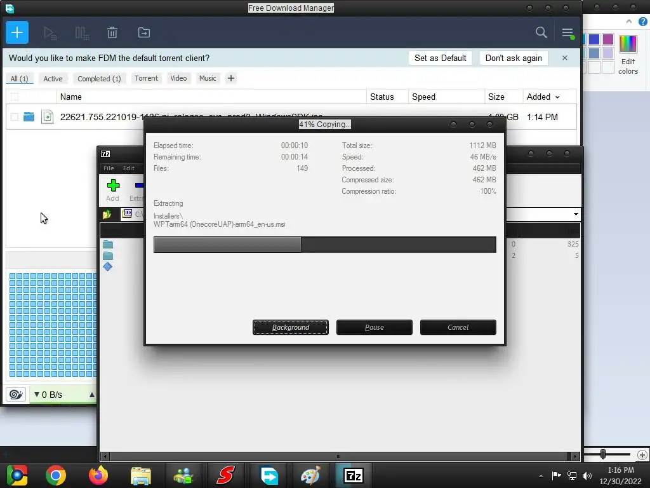Click the folder icon of the 22621.755 download

[x=29, y=117]
